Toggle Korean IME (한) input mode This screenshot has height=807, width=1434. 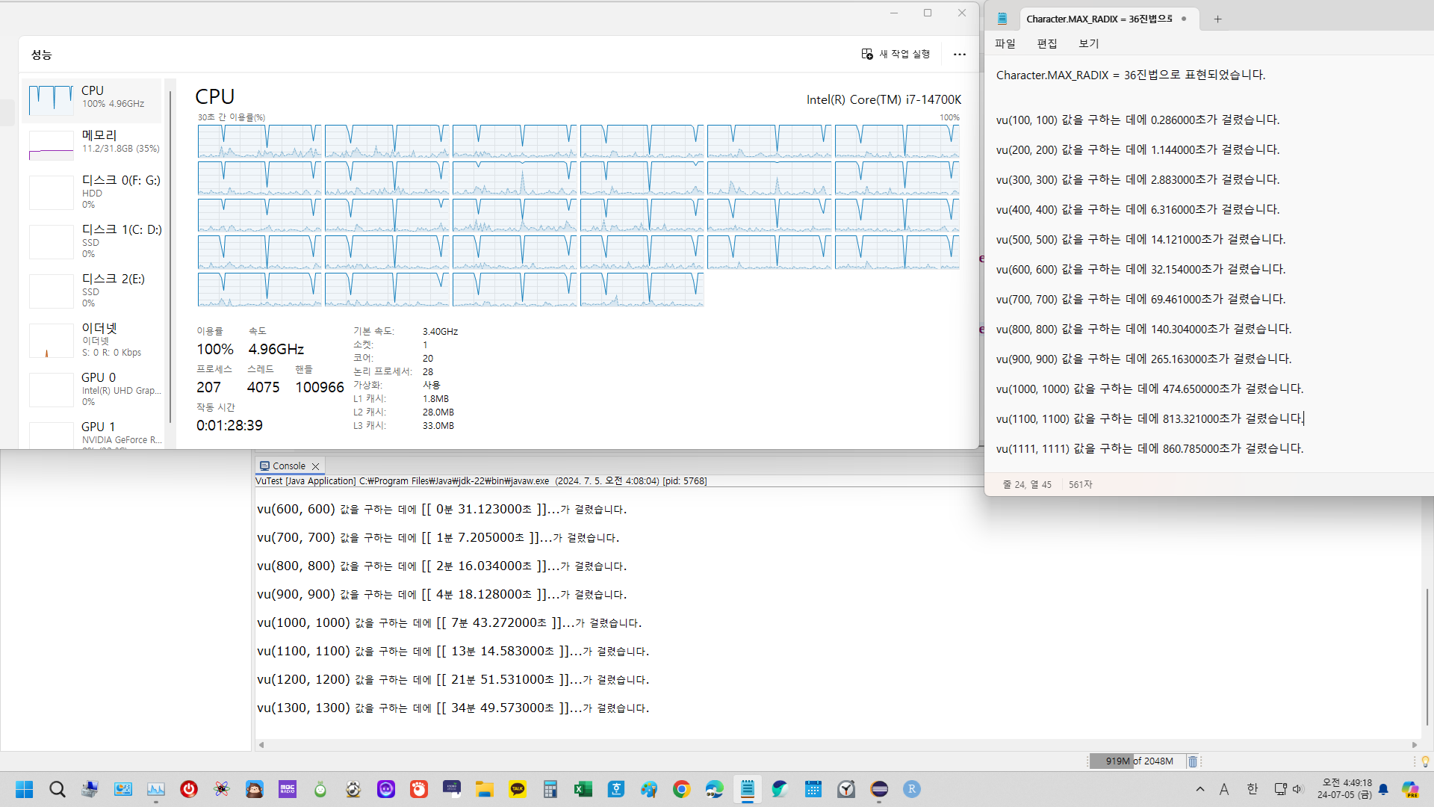[x=1253, y=789]
